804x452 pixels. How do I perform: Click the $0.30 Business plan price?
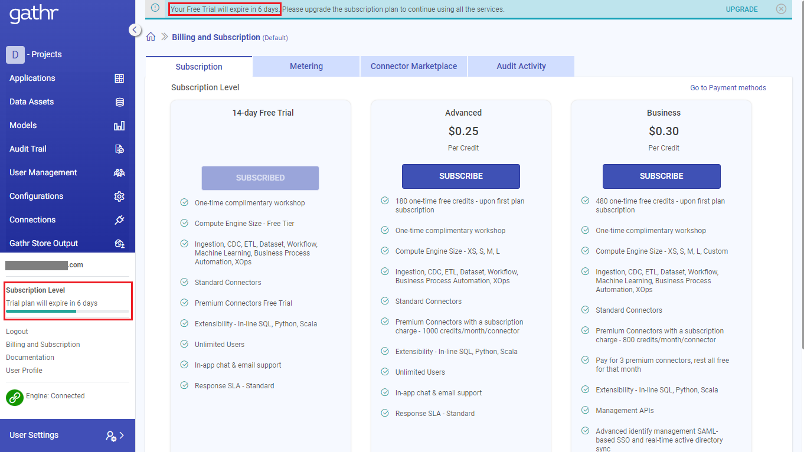664,131
